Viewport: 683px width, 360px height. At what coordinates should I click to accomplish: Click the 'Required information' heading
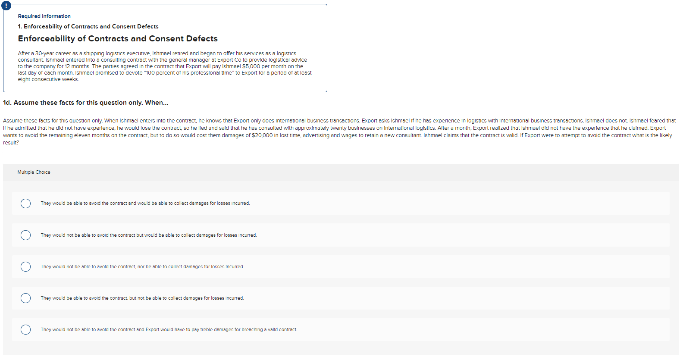tap(44, 16)
